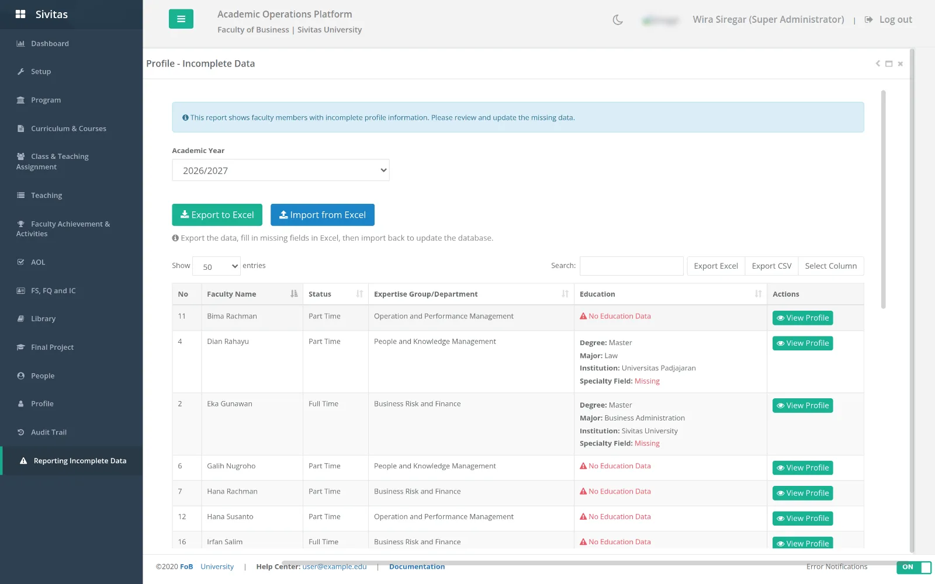Image resolution: width=935 pixels, height=584 pixels.
Task: Open the Teaching sidebar item
Action: point(71,195)
